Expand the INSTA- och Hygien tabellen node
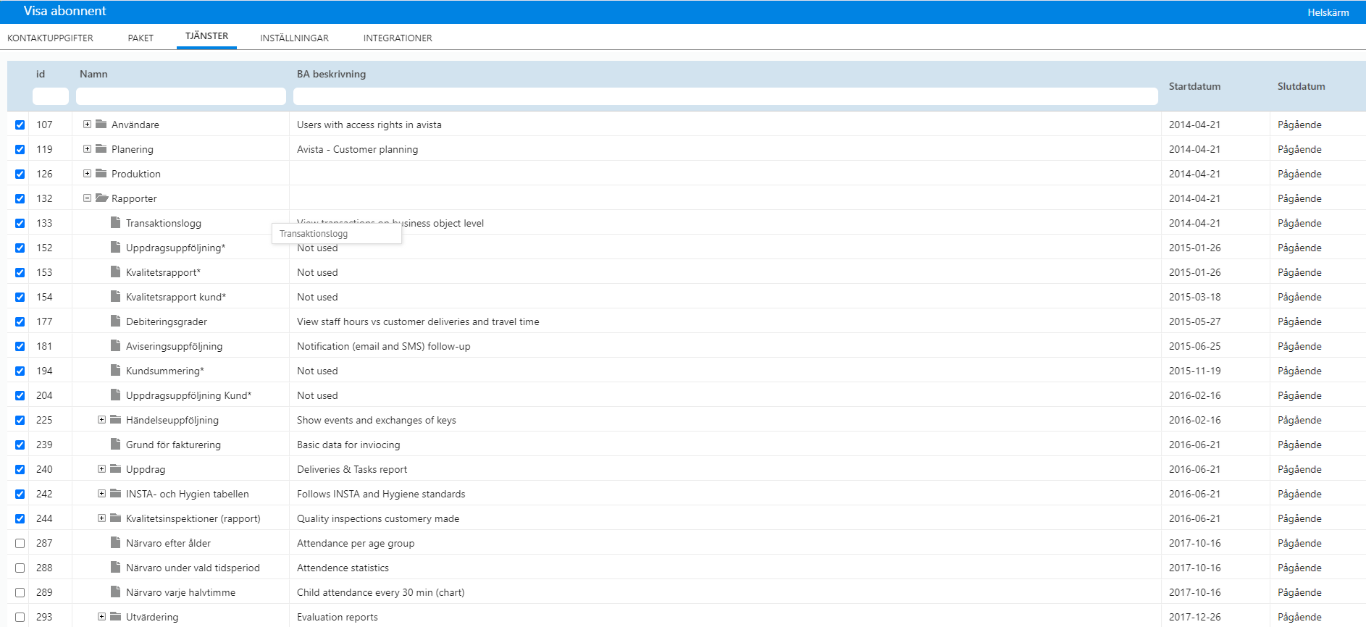 point(101,494)
